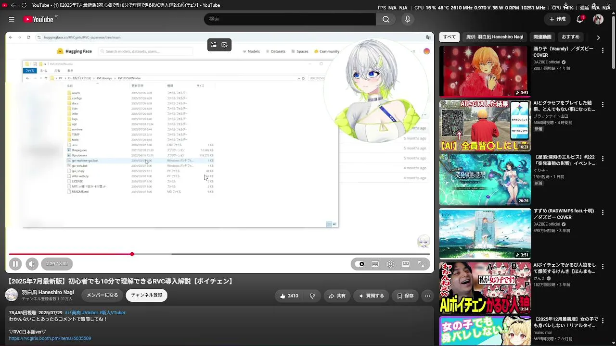
Task: Open すずめ RADWIMPS DAZBEE cover thumbnail
Action: point(485,234)
